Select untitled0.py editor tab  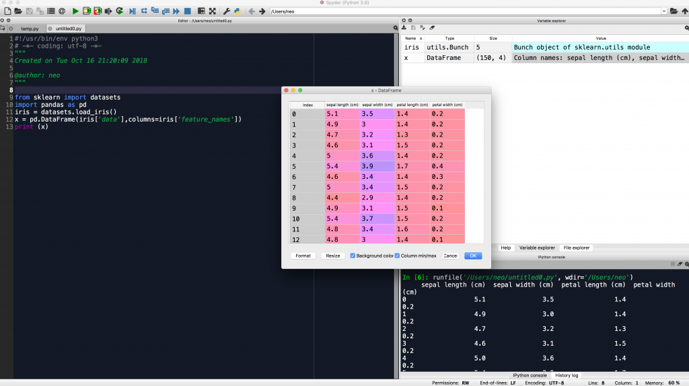[x=68, y=28]
